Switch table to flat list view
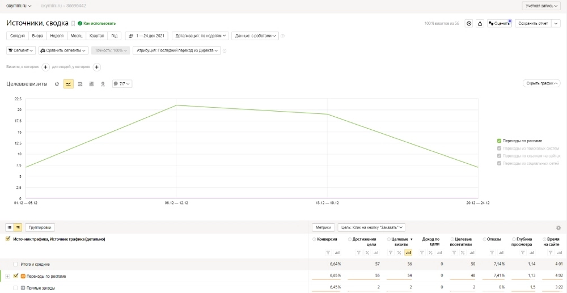 [10, 228]
